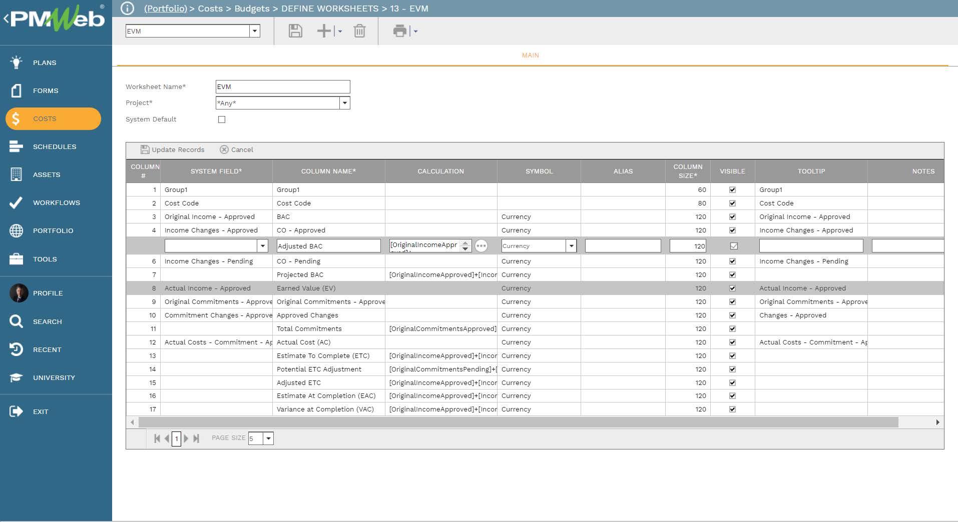Image resolution: width=958 pixels, height=522 pixels.
Task: Toggle the System Default checkbox
Action: pos(222,119)
